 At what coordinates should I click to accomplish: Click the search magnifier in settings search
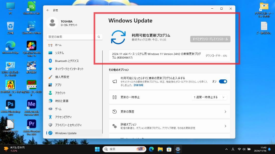coord(99,37)
